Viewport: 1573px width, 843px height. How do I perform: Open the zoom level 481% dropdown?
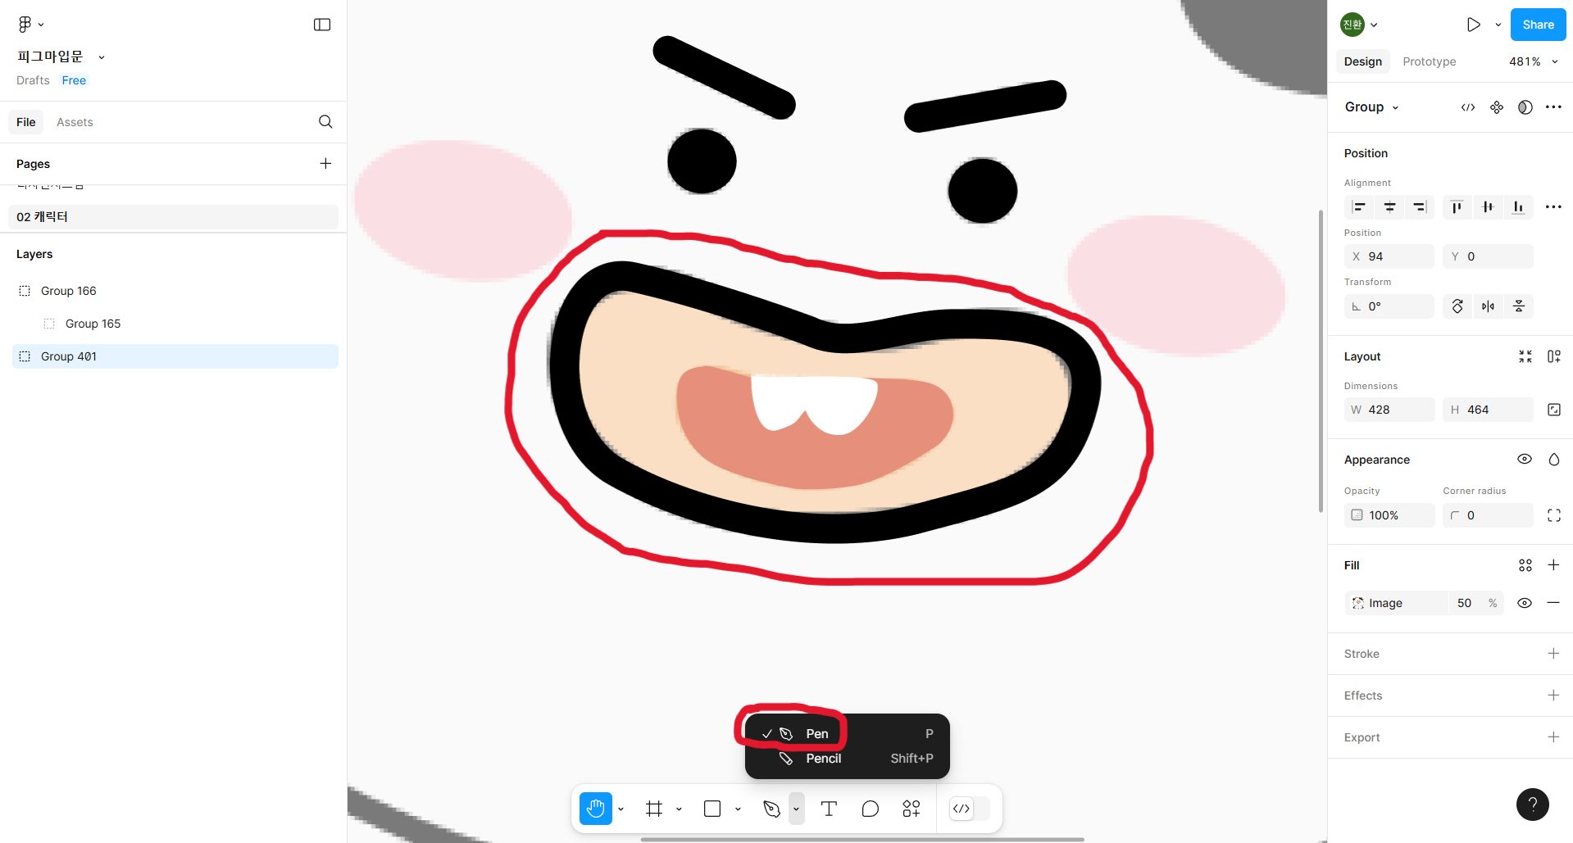[x=1533, y=61]
